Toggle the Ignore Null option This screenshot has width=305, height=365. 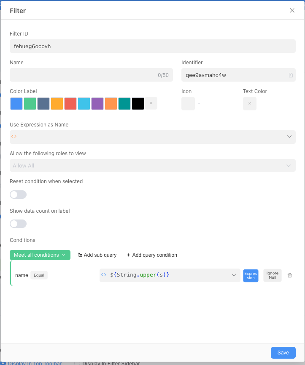pyautogui.click(x=272, y=275)
